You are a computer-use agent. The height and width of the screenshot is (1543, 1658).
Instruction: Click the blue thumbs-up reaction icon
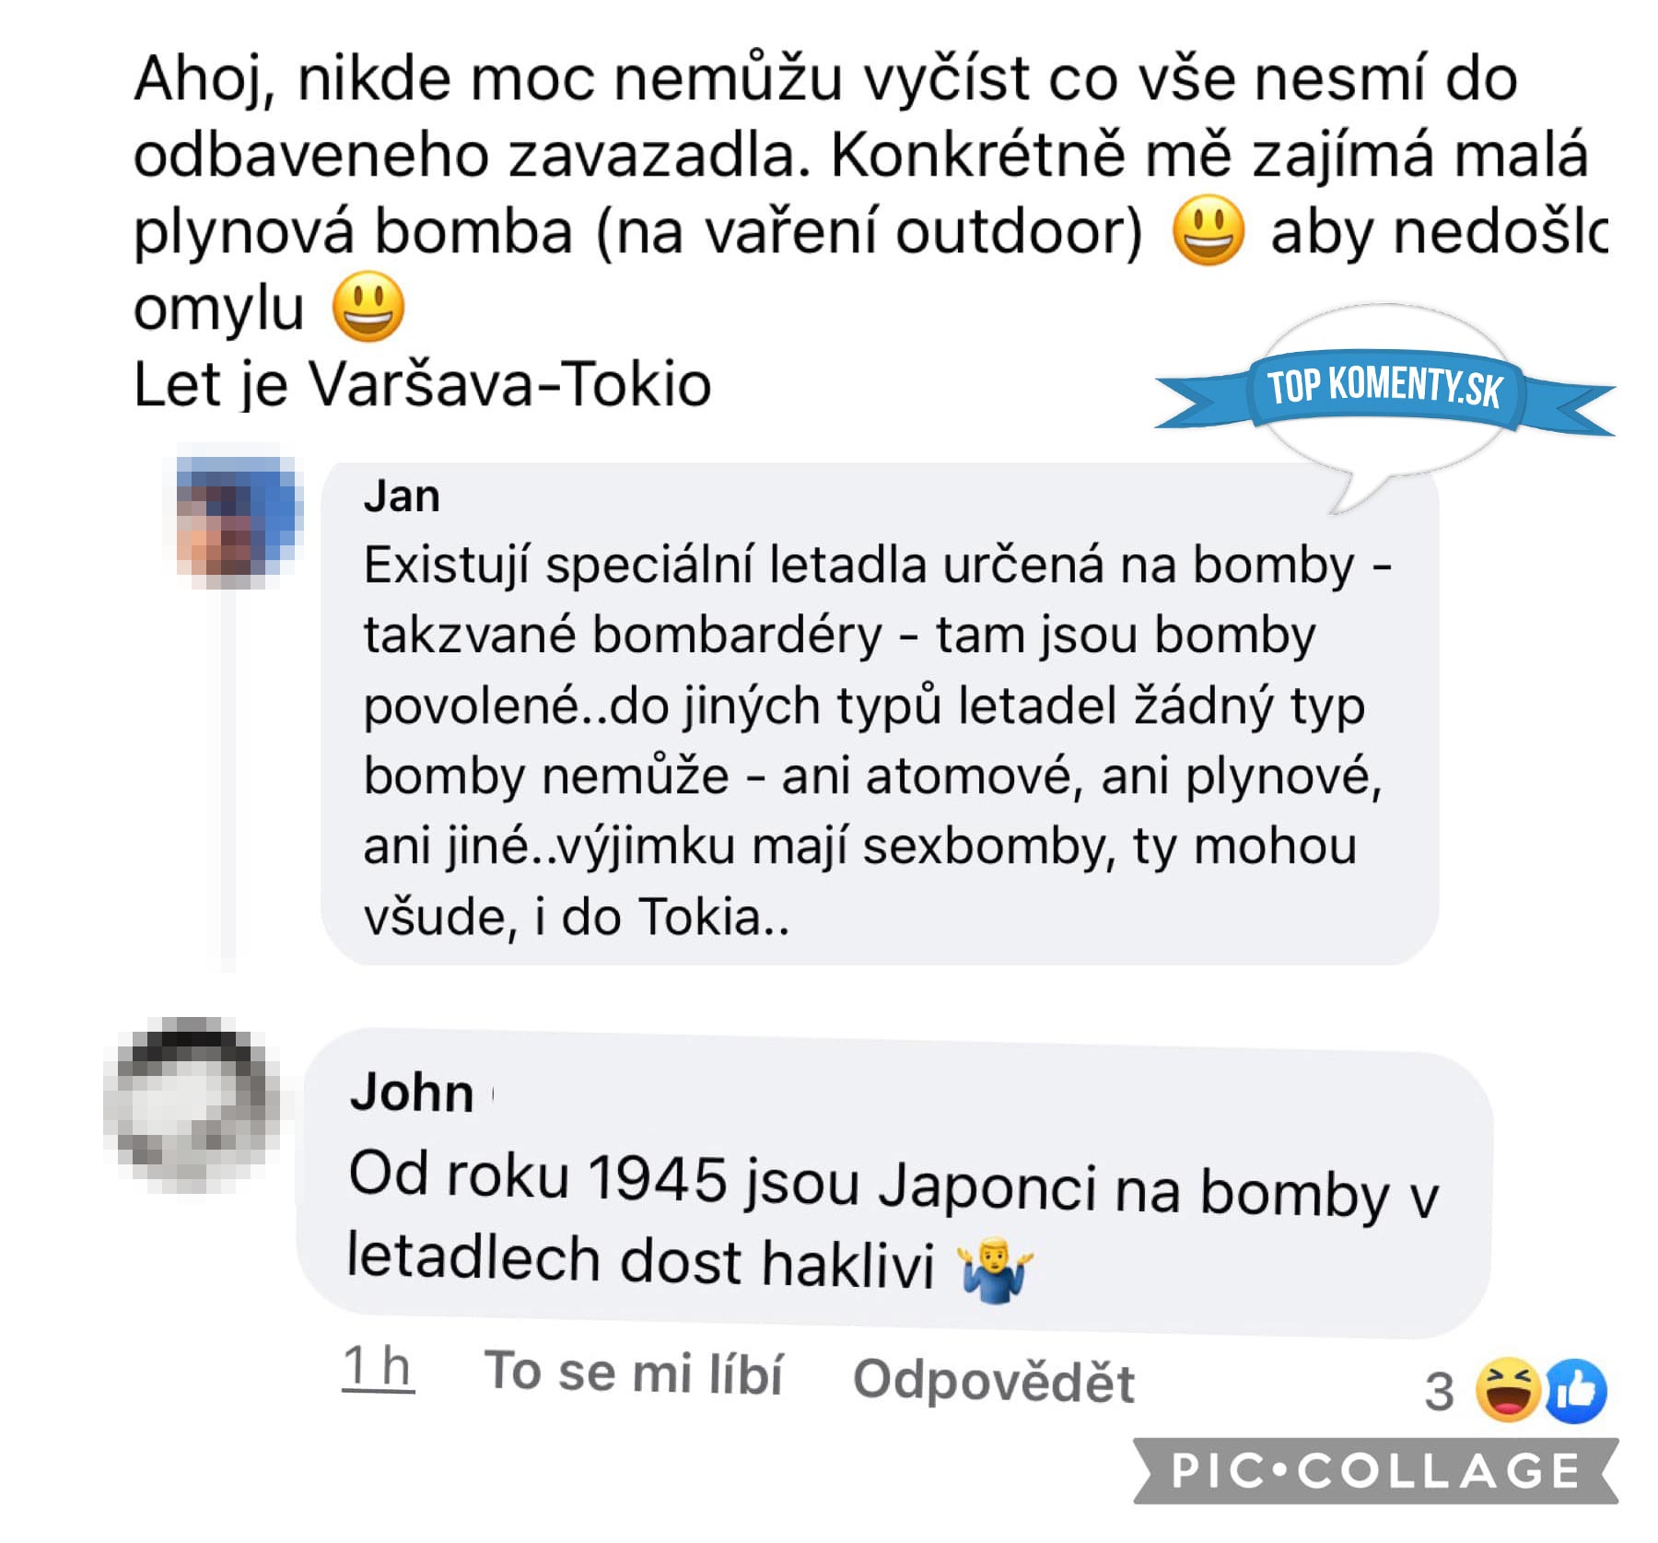pyautogui.click(x=1576, y=1391)
